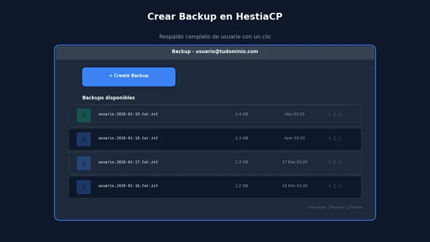Download the usuario.2026-01-18.tar.zst backup

[x=329, y=138]
